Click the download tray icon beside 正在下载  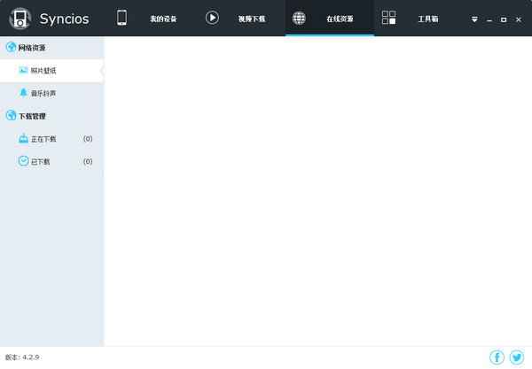tap(23, 138)
